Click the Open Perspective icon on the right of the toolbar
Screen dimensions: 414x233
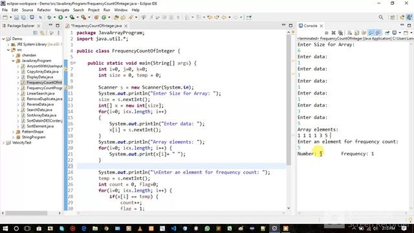(393, 17)
